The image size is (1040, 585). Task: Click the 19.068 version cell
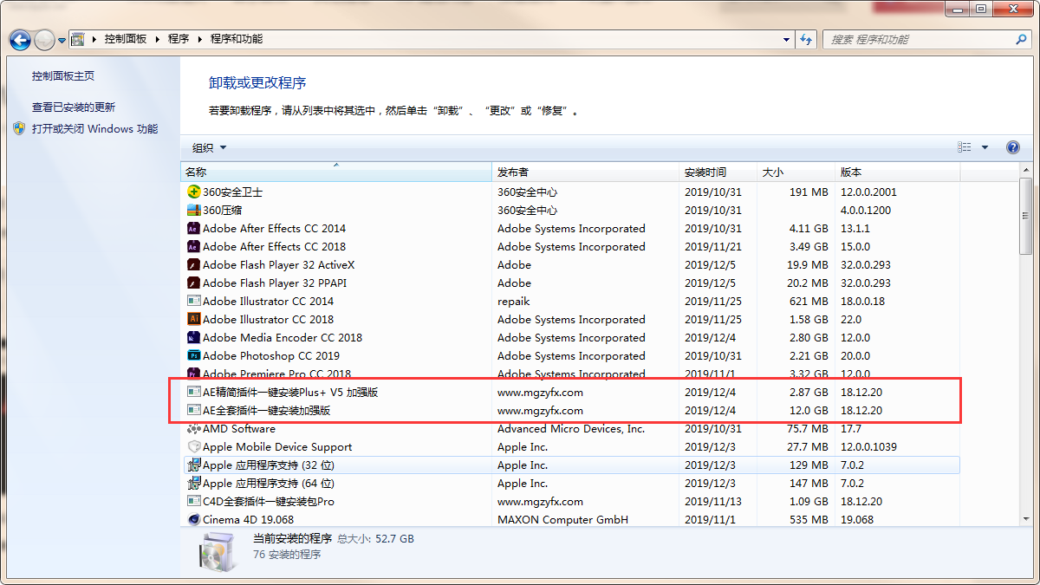point(857,519)
